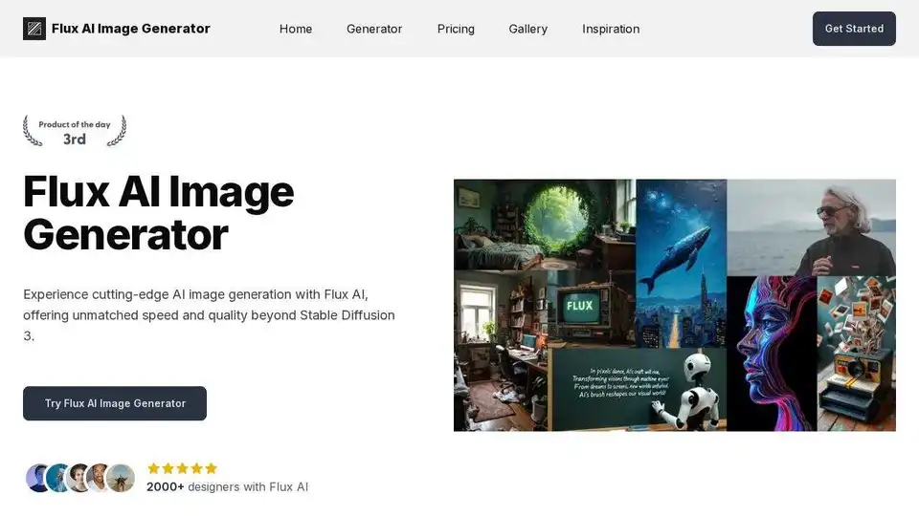Image resolution: width=919 pixels, height=516 pixels.
Task: Open the Pricing menu item
Action: pyautogui.click(x=456, y=29)
